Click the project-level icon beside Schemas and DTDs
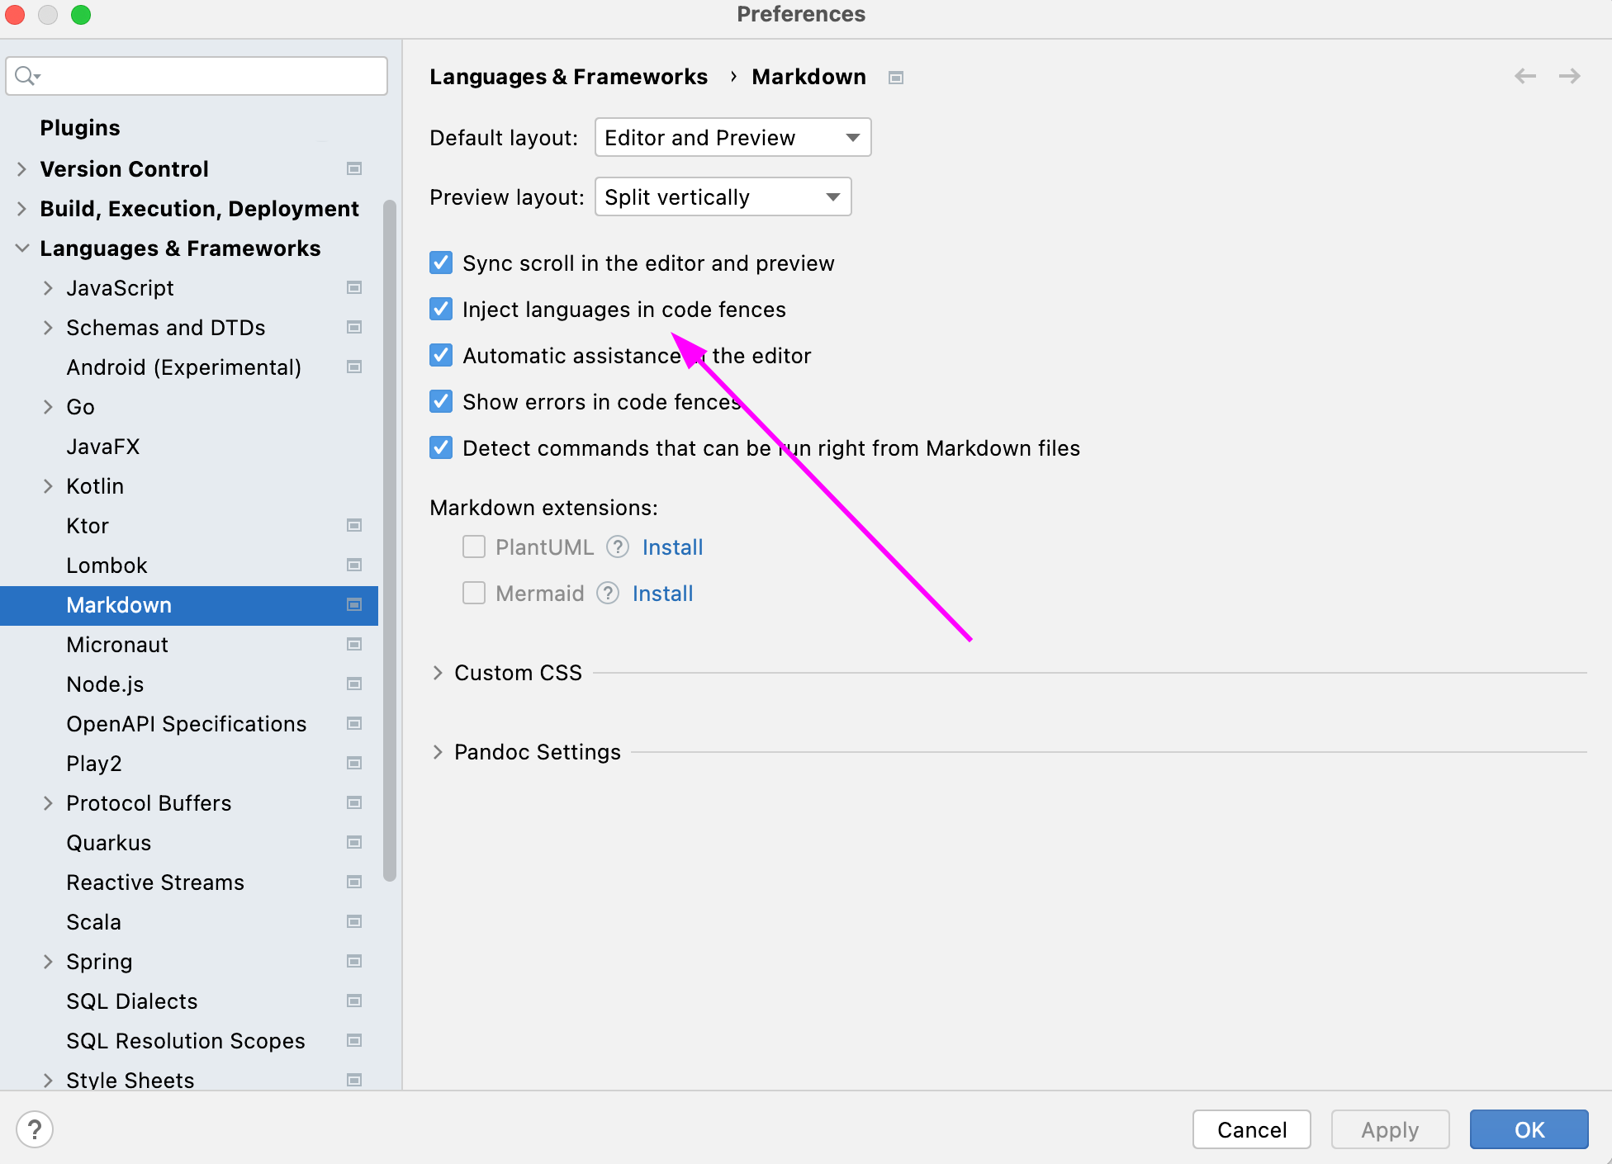The height and width of the screenshot is (1164, 1612). [354, 327]
